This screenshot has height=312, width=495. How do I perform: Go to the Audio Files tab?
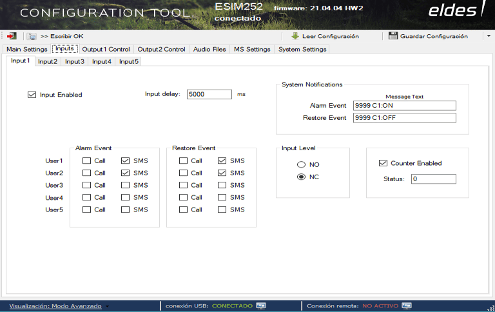tap(209, 49)
